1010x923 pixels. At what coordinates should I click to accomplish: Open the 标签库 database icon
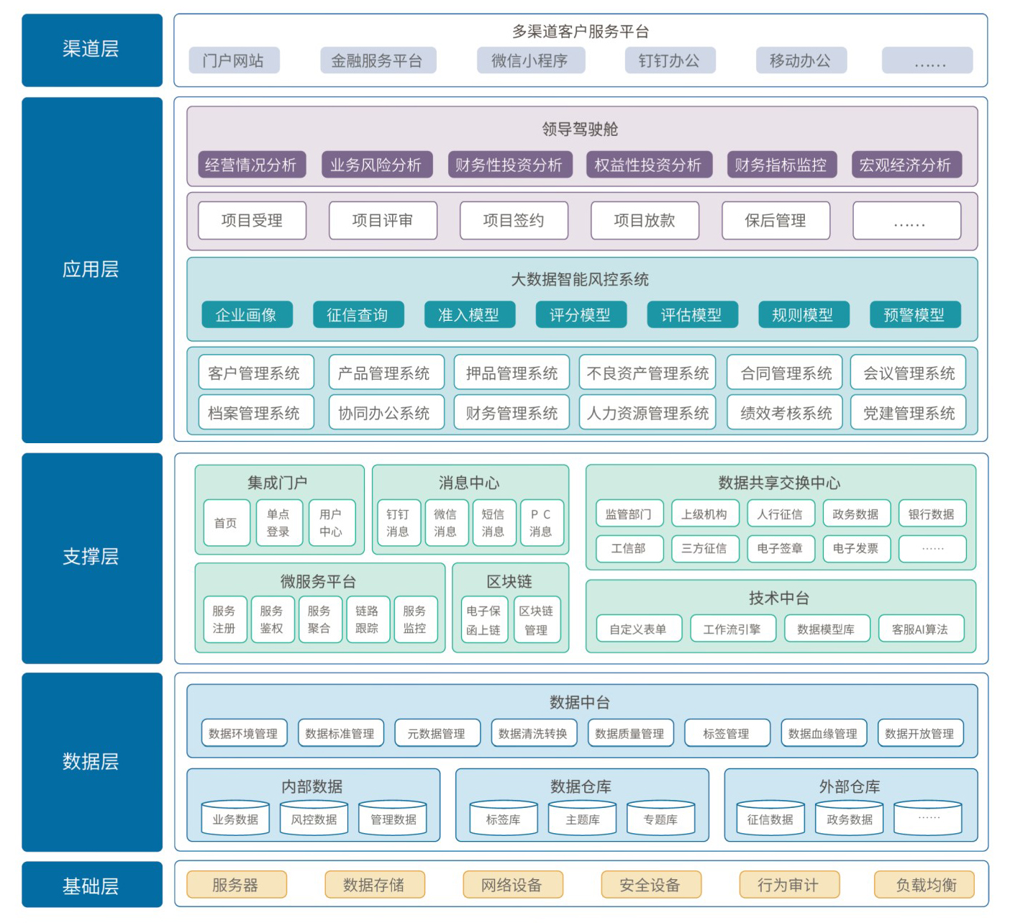pos(503,817)
